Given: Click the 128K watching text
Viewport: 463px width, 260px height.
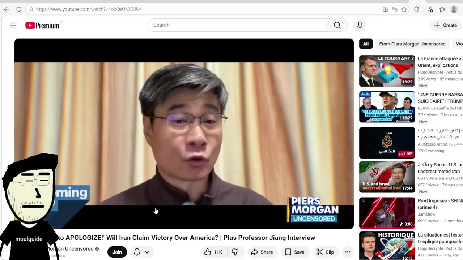Looking at the screenshot, I should point(431,151).
